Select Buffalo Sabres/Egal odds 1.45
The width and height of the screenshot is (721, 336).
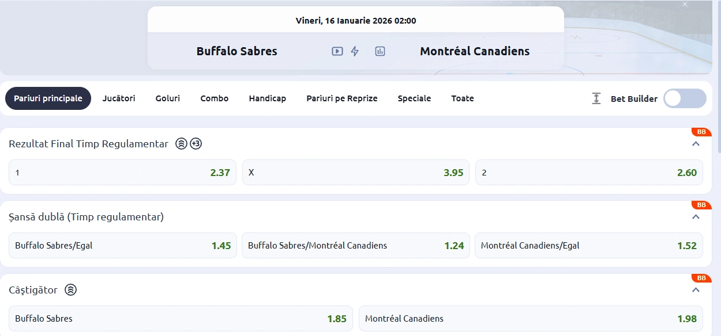point(122,245)
